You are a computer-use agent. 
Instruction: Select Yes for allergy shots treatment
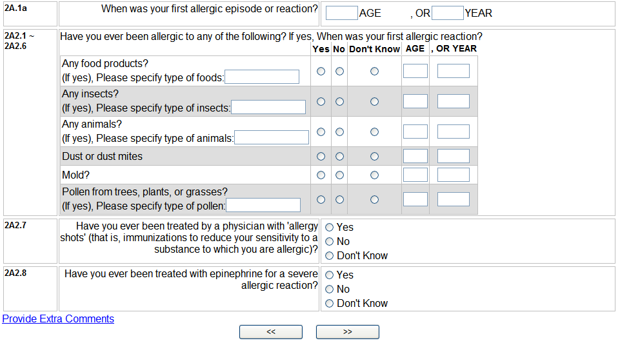330,227
